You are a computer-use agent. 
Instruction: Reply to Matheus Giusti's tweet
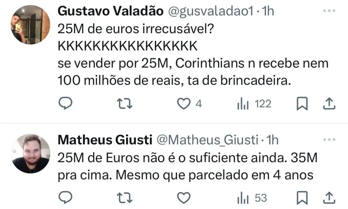pyautogui.click(x=64, y=197)
